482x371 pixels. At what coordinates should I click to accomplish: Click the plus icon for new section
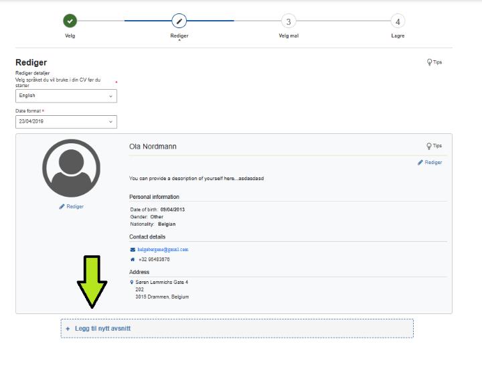pyautogui.click(x=68, y=329)
